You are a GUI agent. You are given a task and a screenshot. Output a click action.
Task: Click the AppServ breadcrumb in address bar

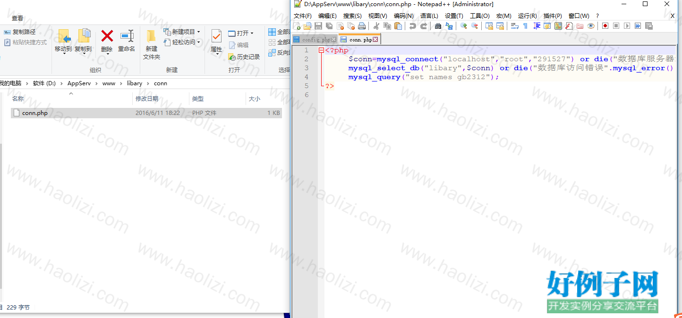click(78, 83)
